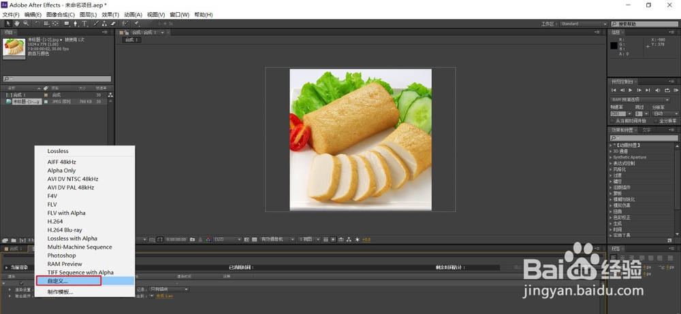681x314 pixels.
Task: Select the Puppet Pin tool
Action: [x=136, y=23]
